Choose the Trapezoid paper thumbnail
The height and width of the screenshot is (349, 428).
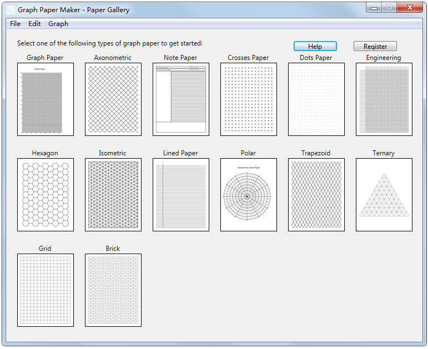click(316, 195)
